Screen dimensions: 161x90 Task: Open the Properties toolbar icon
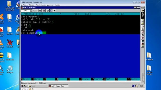tap(48, 10)
